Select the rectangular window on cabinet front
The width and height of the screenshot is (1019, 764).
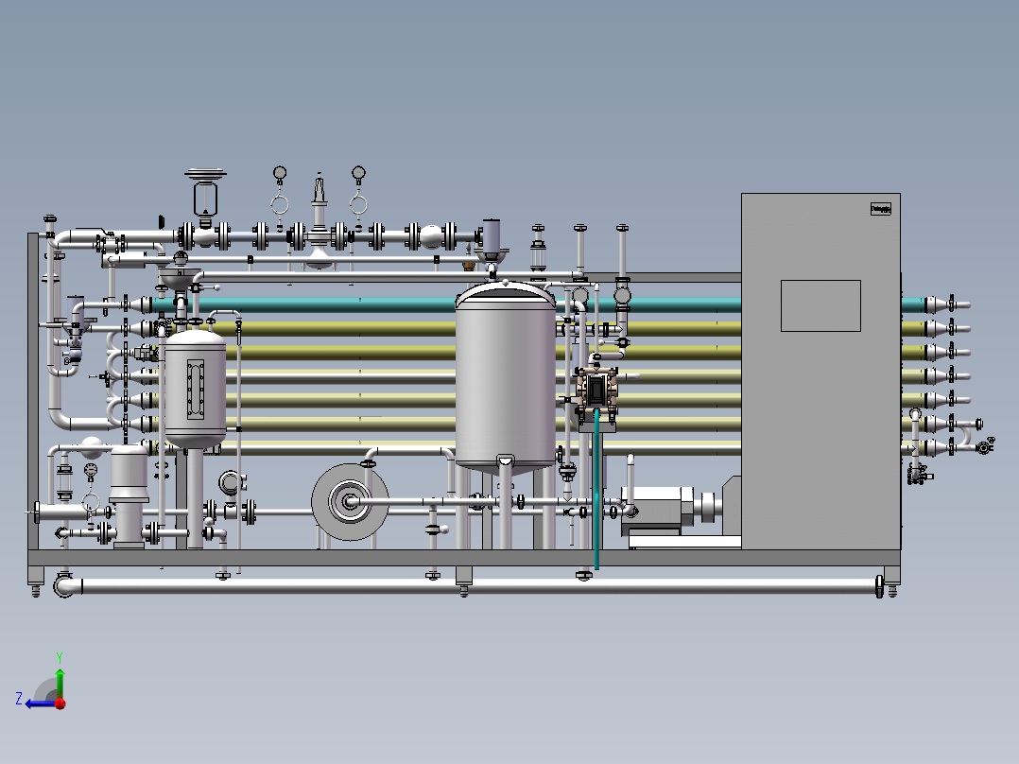[x=820, y=305]
